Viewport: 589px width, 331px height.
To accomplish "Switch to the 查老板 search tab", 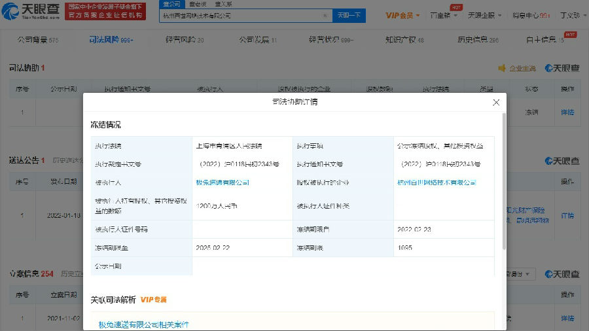I will tap(198, 4).
